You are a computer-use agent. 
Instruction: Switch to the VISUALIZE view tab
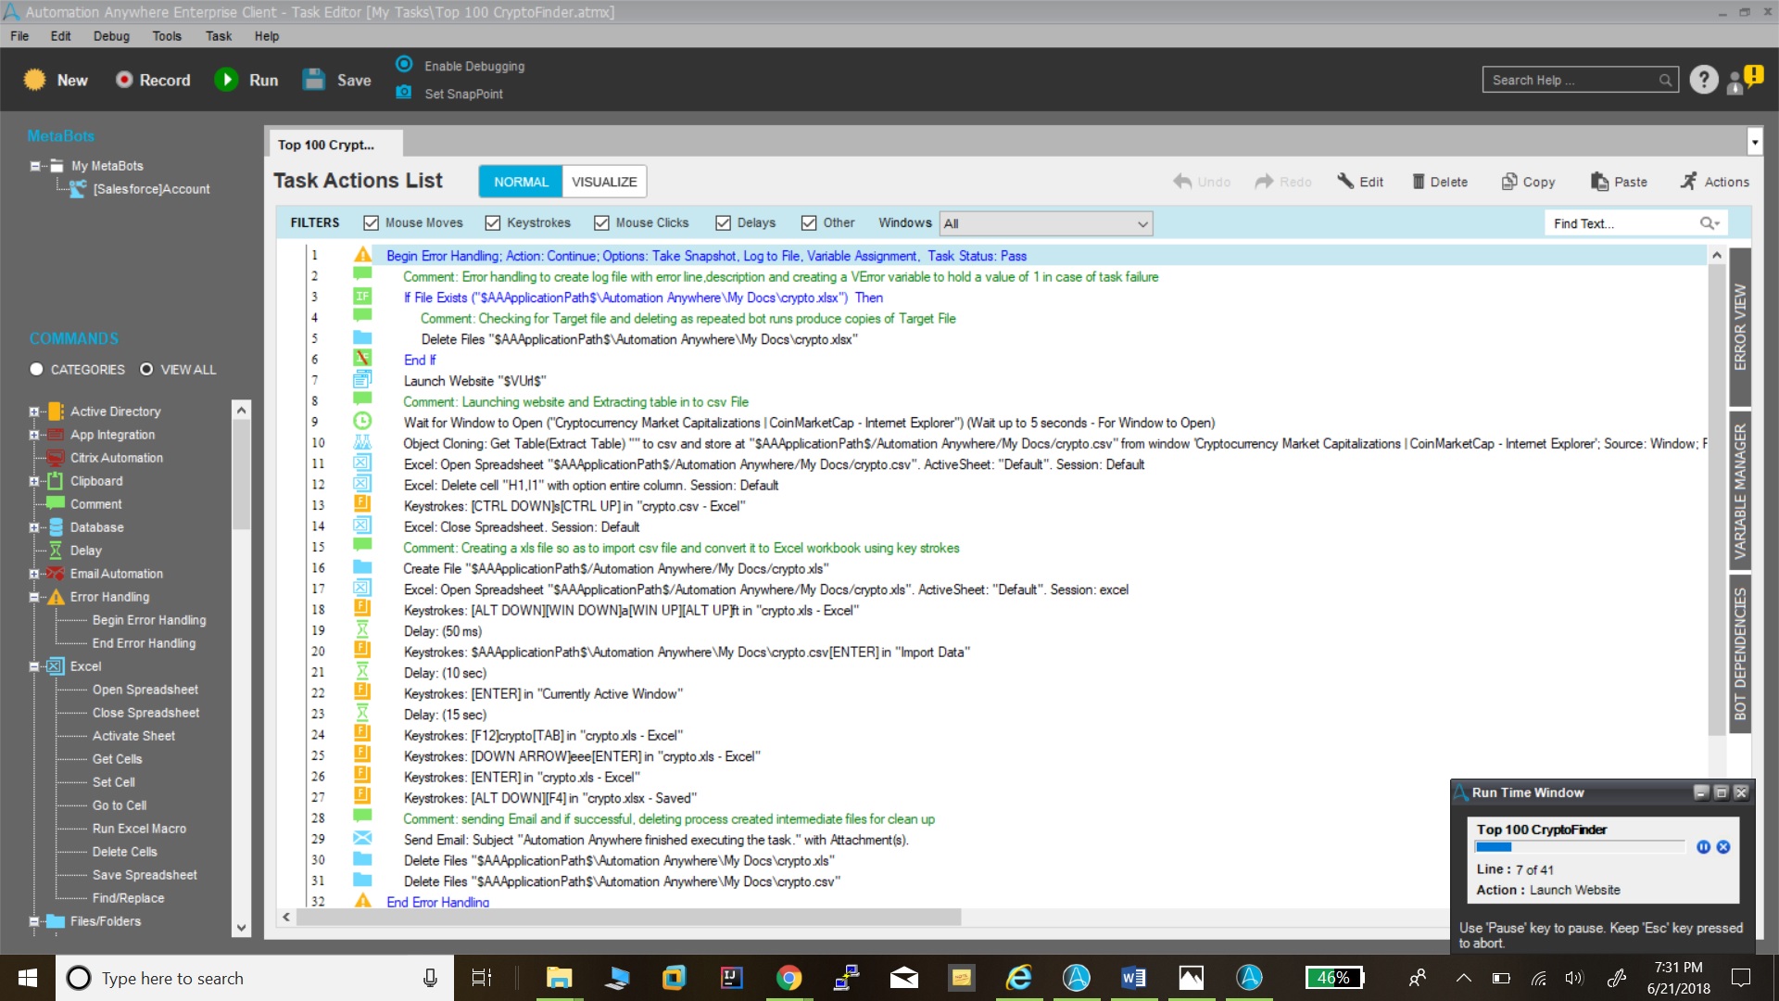(603, 182)
